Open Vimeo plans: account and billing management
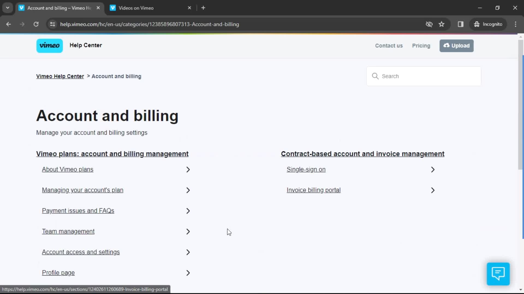524x294 pixels. pyautogui.click(x=112, y=154)
